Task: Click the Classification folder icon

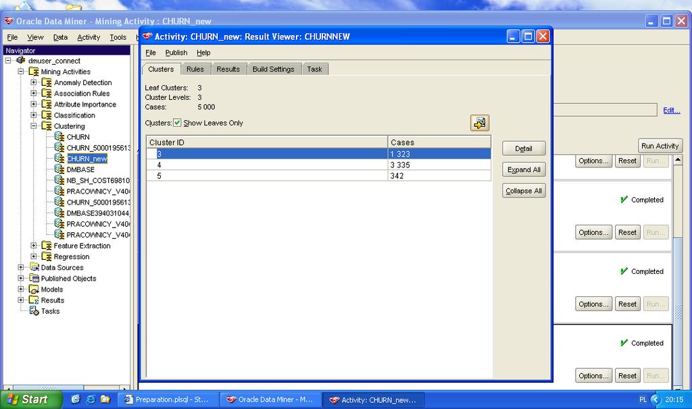Action: point(47,115)
